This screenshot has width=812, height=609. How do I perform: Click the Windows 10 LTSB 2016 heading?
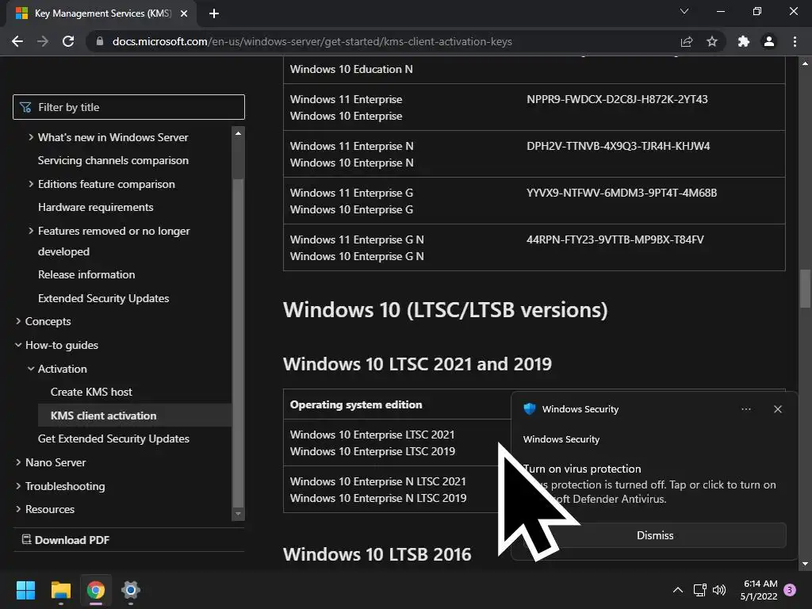click(x=377, y=554)
